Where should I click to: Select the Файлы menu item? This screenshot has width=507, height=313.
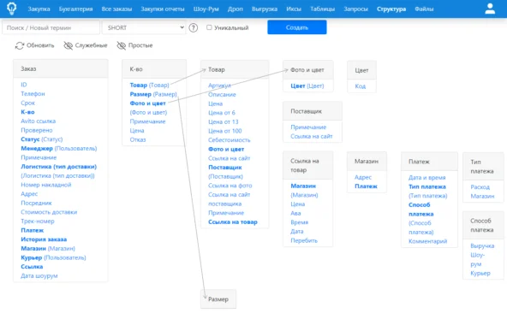coord(424,9)
